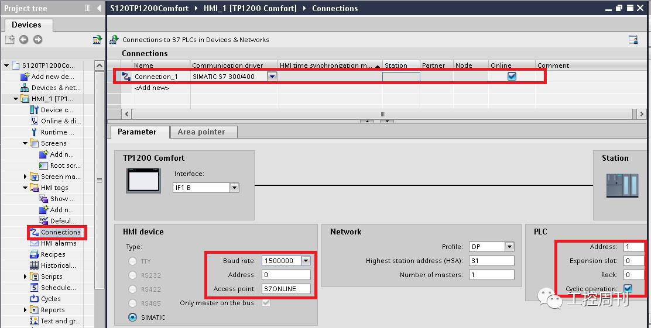Open the Baud rate dropdown

click(306, 261)
